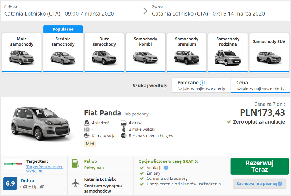The image size is (291, 196).
Task: Click the TargetRent supplier name
Action: point(37,161)
